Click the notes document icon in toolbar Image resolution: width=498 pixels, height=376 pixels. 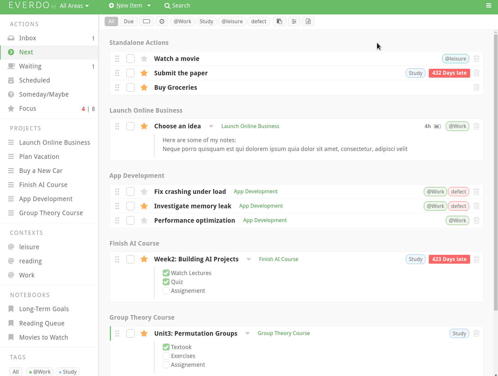click(308, 22)
